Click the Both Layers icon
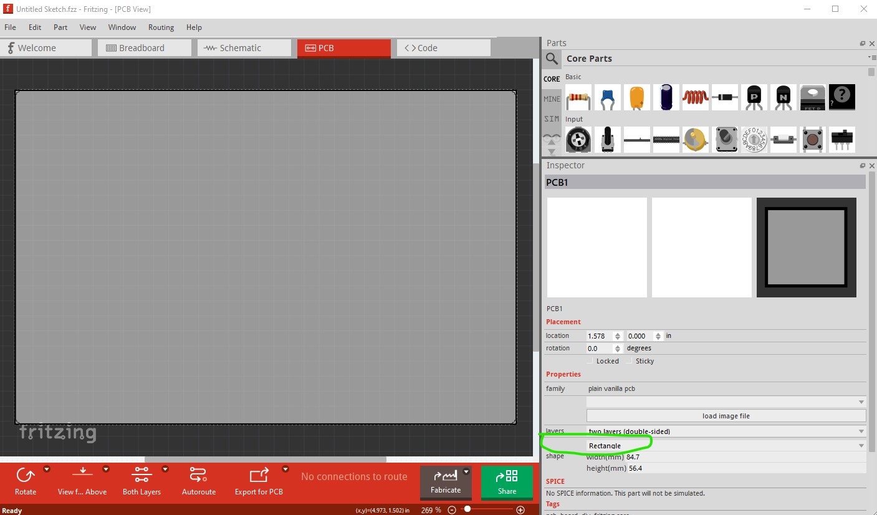 tap(141, 475)
